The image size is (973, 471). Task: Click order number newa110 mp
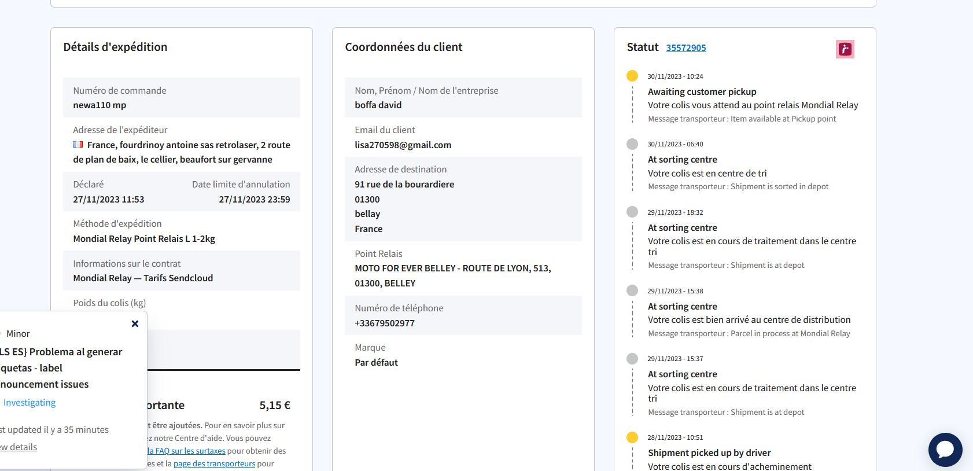pyautogui.click(x=99, y=105)
